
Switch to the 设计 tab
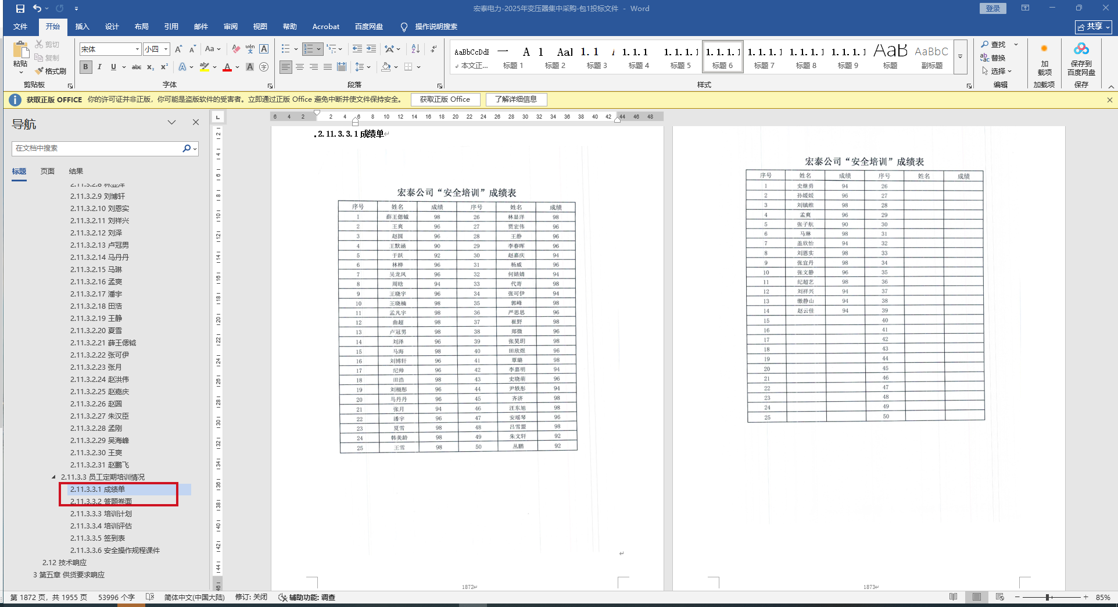click(112, 27)
